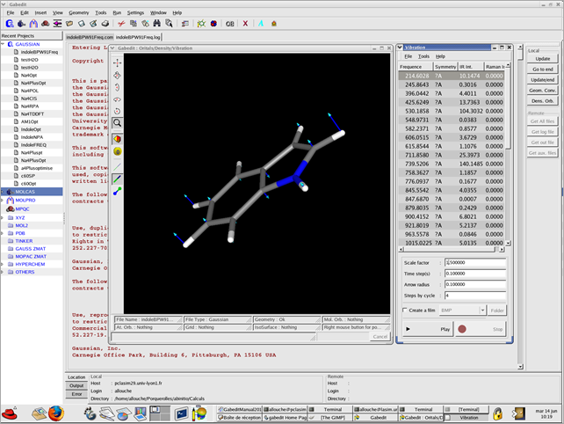Click the translate move-arrows tool
This screenshot has width=564, height=424.
coord(118,63)
